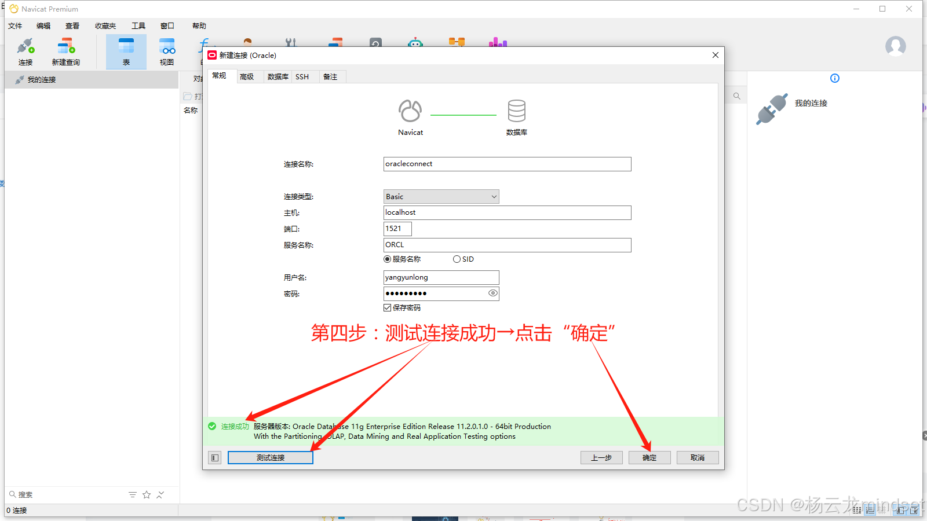The height and width of the screenshot is (521, 927).
Task: Click the collapse icon beside the star
Action: [160, 494]
